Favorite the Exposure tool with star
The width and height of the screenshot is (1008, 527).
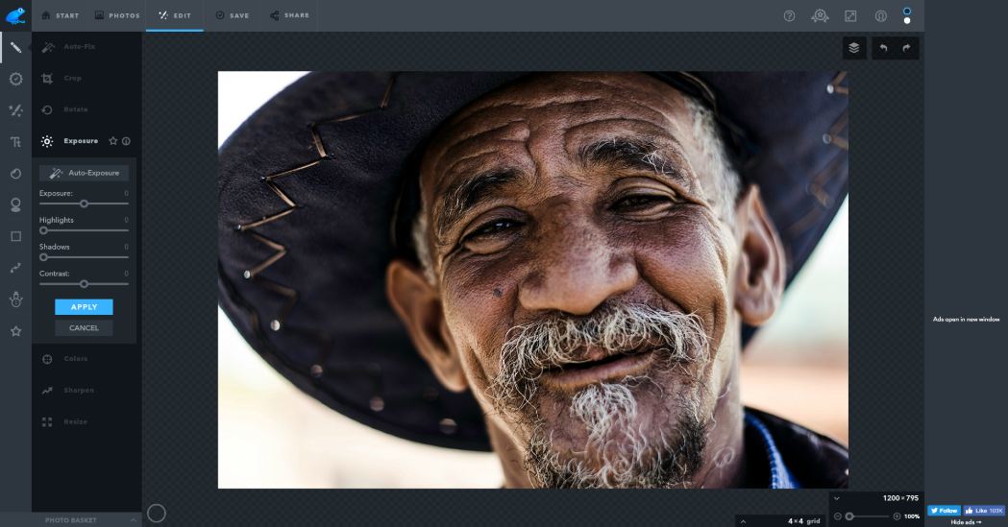[x=112, y=141]
